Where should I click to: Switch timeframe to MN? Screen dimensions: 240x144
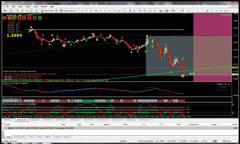point(119,11)
